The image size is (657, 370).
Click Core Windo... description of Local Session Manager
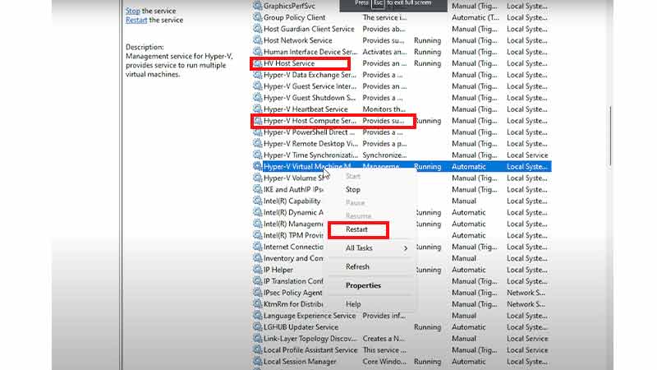coord(384,361)
